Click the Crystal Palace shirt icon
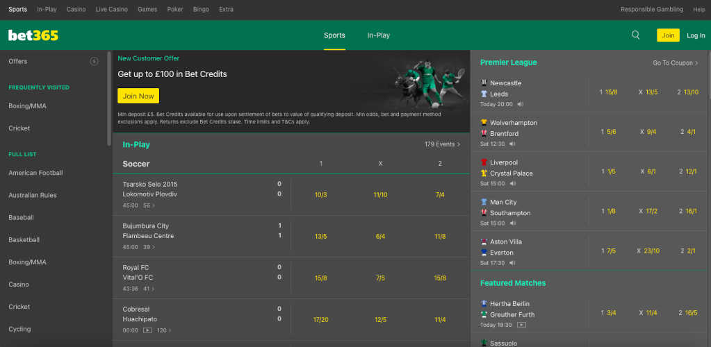This screenshot has width=711, height=347. [x=484, y=173]
